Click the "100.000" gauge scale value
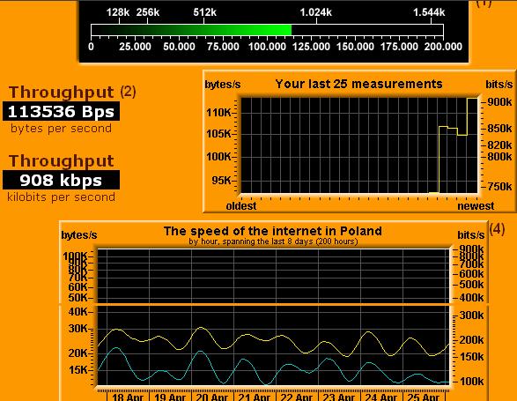The height and width of the screenshot is (401, 517). pyautogui.click(x=267, y=47)
